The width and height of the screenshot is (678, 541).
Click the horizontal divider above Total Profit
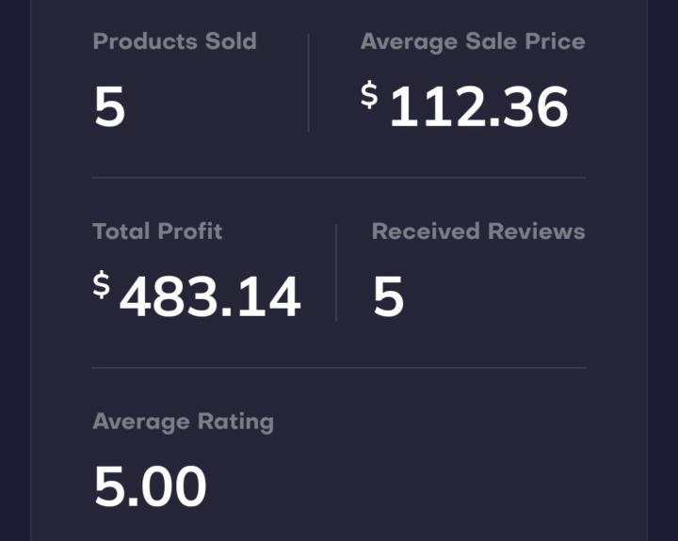[x=339, y=177]
